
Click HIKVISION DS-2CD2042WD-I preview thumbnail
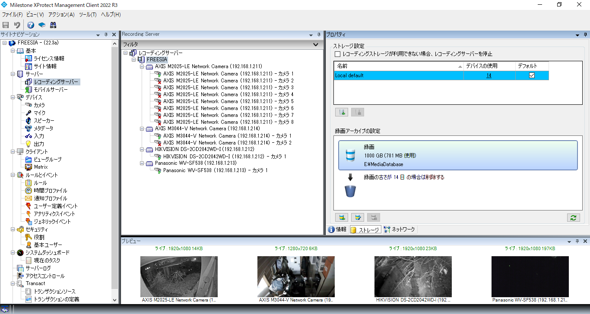pyautogui.click(x=413, y=276)
